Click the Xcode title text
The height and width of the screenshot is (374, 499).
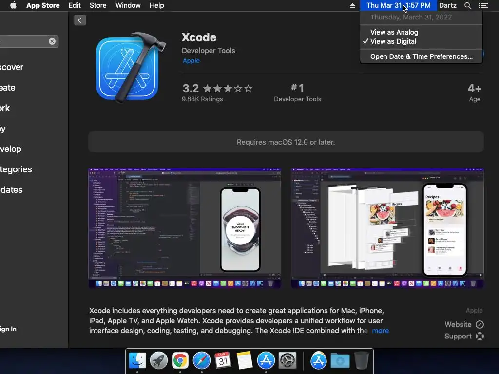tap(199, 37)
